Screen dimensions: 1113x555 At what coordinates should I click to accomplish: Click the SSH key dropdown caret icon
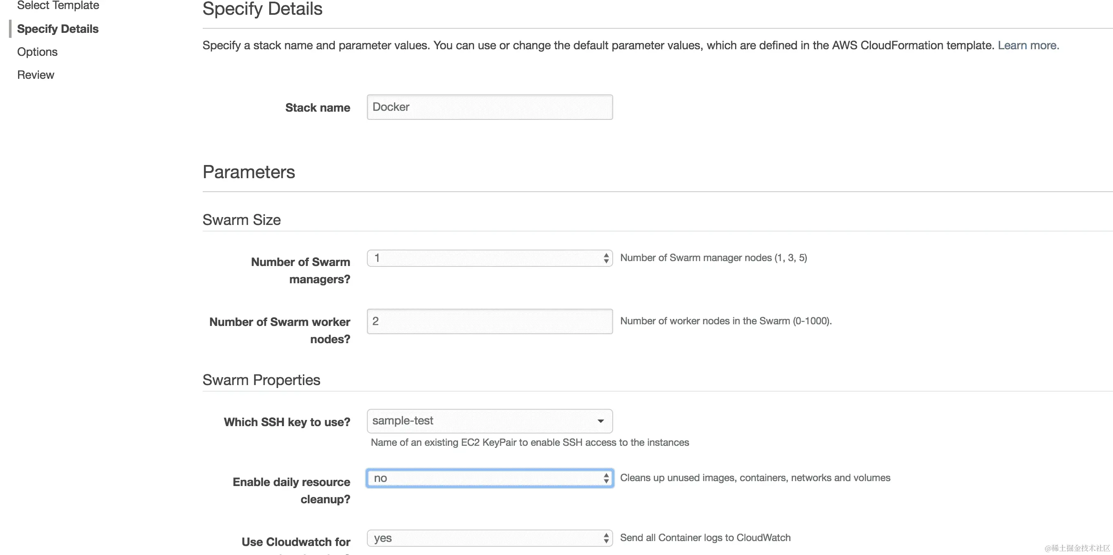(x=600, y=421)
